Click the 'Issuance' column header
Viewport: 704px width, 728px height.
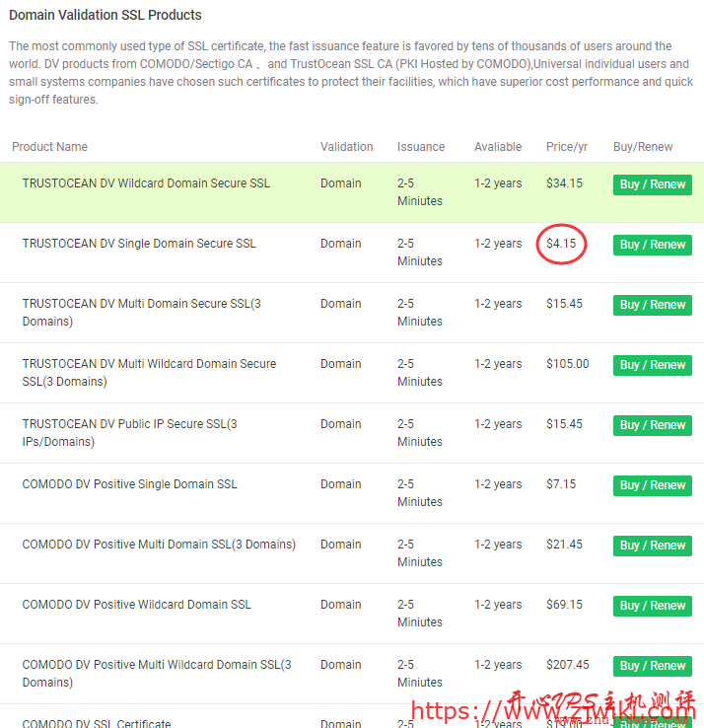tap(420, 147)
